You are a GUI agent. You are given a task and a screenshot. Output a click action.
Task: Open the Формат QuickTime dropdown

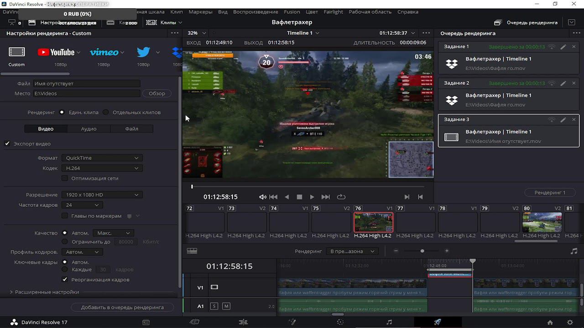(x=102, y=158)
